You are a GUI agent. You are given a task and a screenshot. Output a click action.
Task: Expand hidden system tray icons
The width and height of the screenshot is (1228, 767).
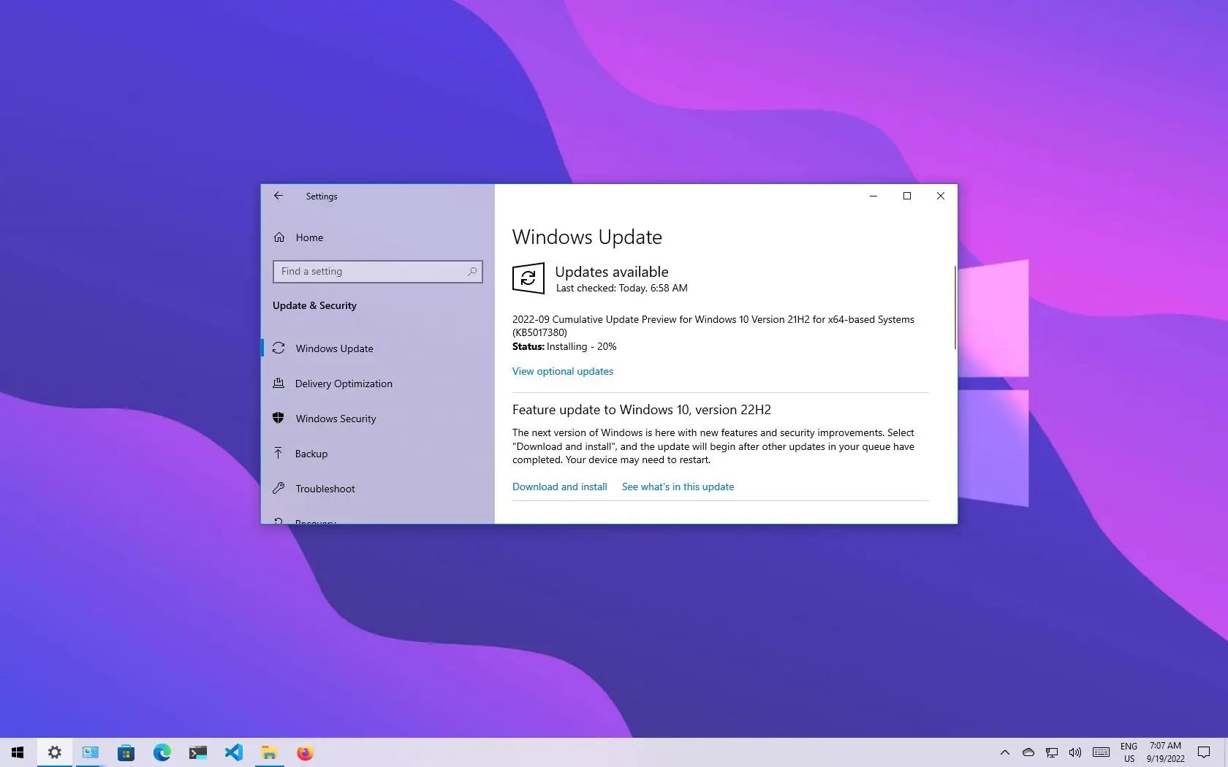click(1004, 752)
